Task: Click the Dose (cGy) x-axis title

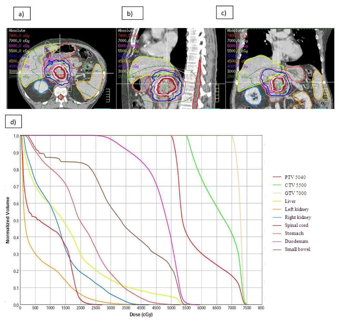Action: pyautogui.click(x=141, y=314)
